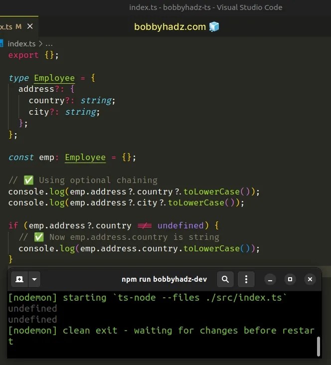Click the 'undefined' keyword in if statement

(180, 225)
